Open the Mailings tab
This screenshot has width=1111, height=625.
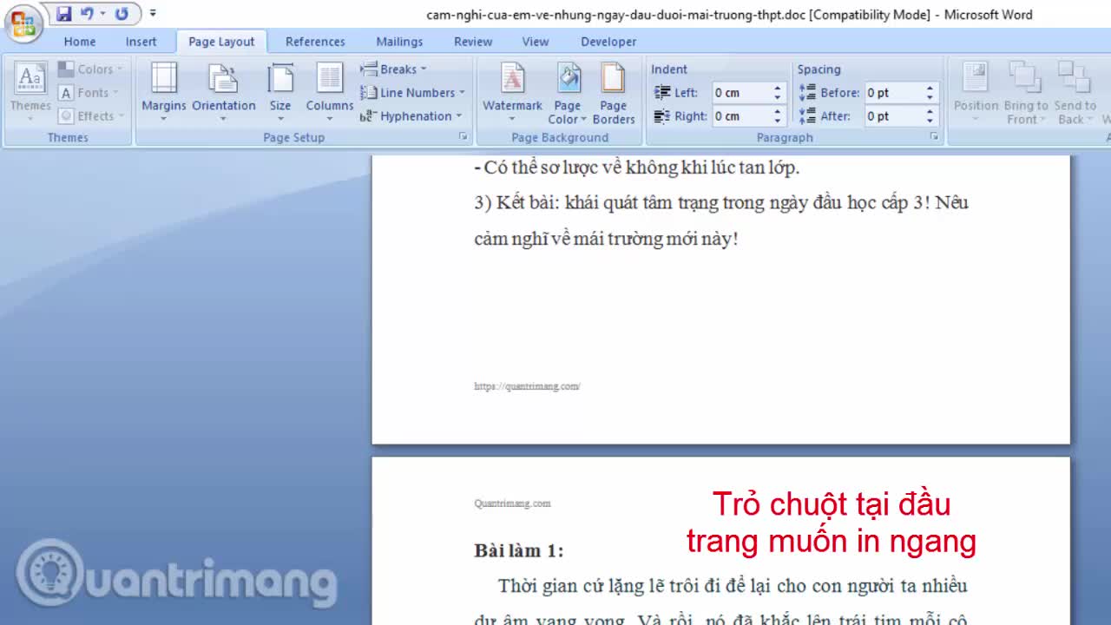click(399, 42)
